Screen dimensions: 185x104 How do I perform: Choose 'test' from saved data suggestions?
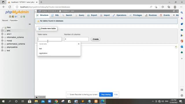59,49
